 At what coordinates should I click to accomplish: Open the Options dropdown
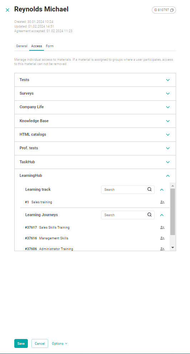pos(60,343)
